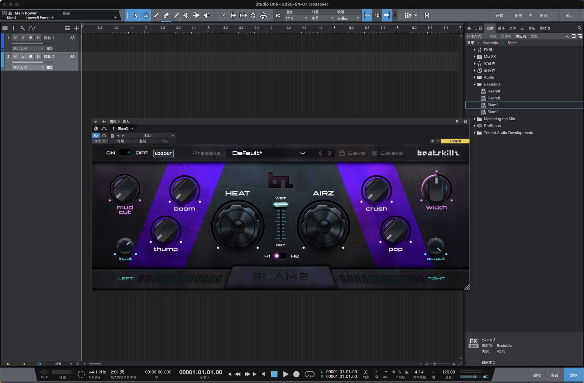Add a new track with plus icon
The image size is (584, 383).
76,28
